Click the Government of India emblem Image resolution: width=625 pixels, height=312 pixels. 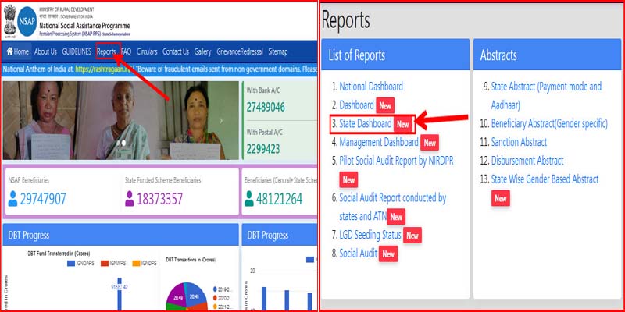click(x=9, y=20)
